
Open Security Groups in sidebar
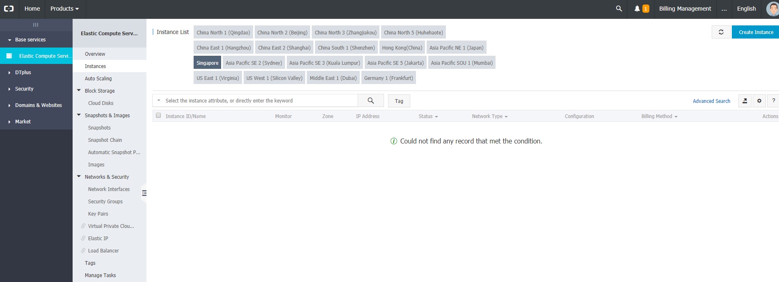(x=105, y=202)
